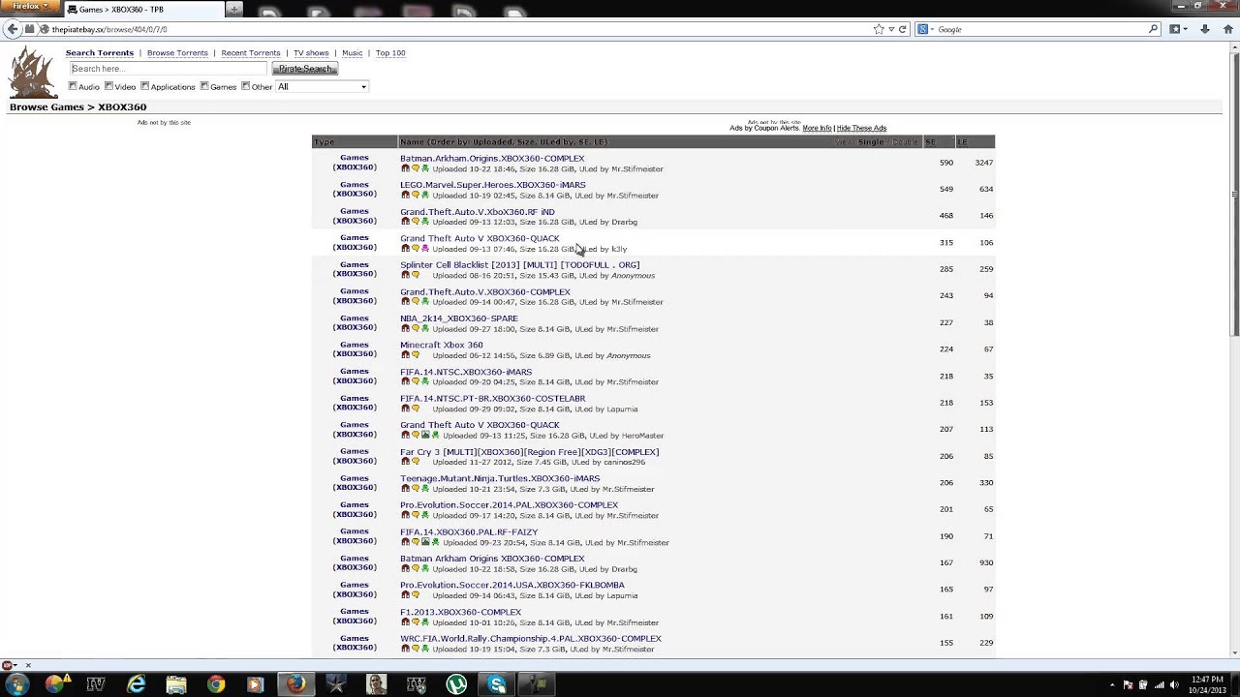Click the XBOX360 category link on first row
Screen dimensions: 1240x697
click(x=355, y=167)
